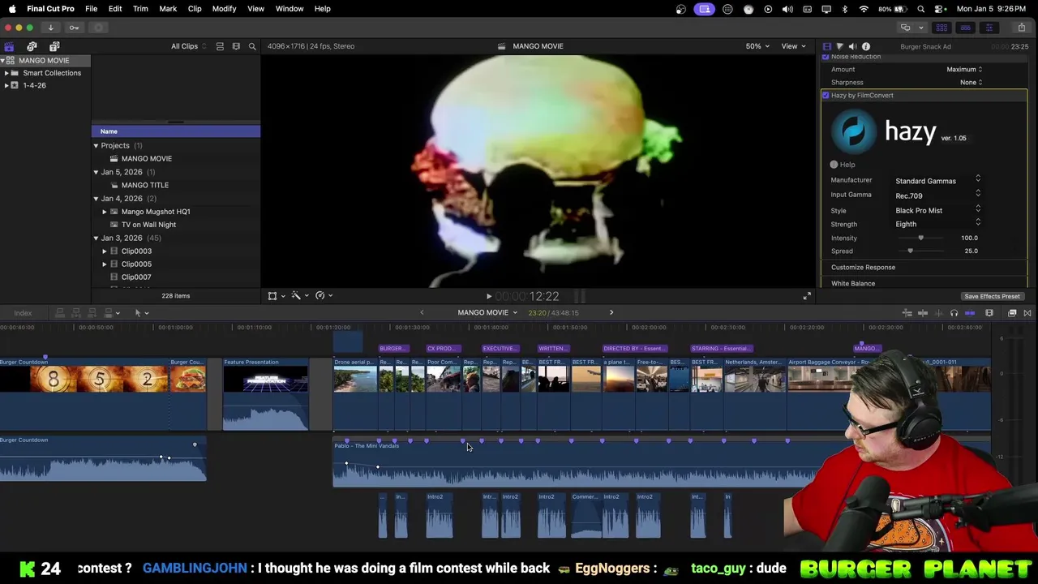The image size is (1038, 584).
Task: Open the 50% zoom dropdown in viewer
Action: (757, 46)
